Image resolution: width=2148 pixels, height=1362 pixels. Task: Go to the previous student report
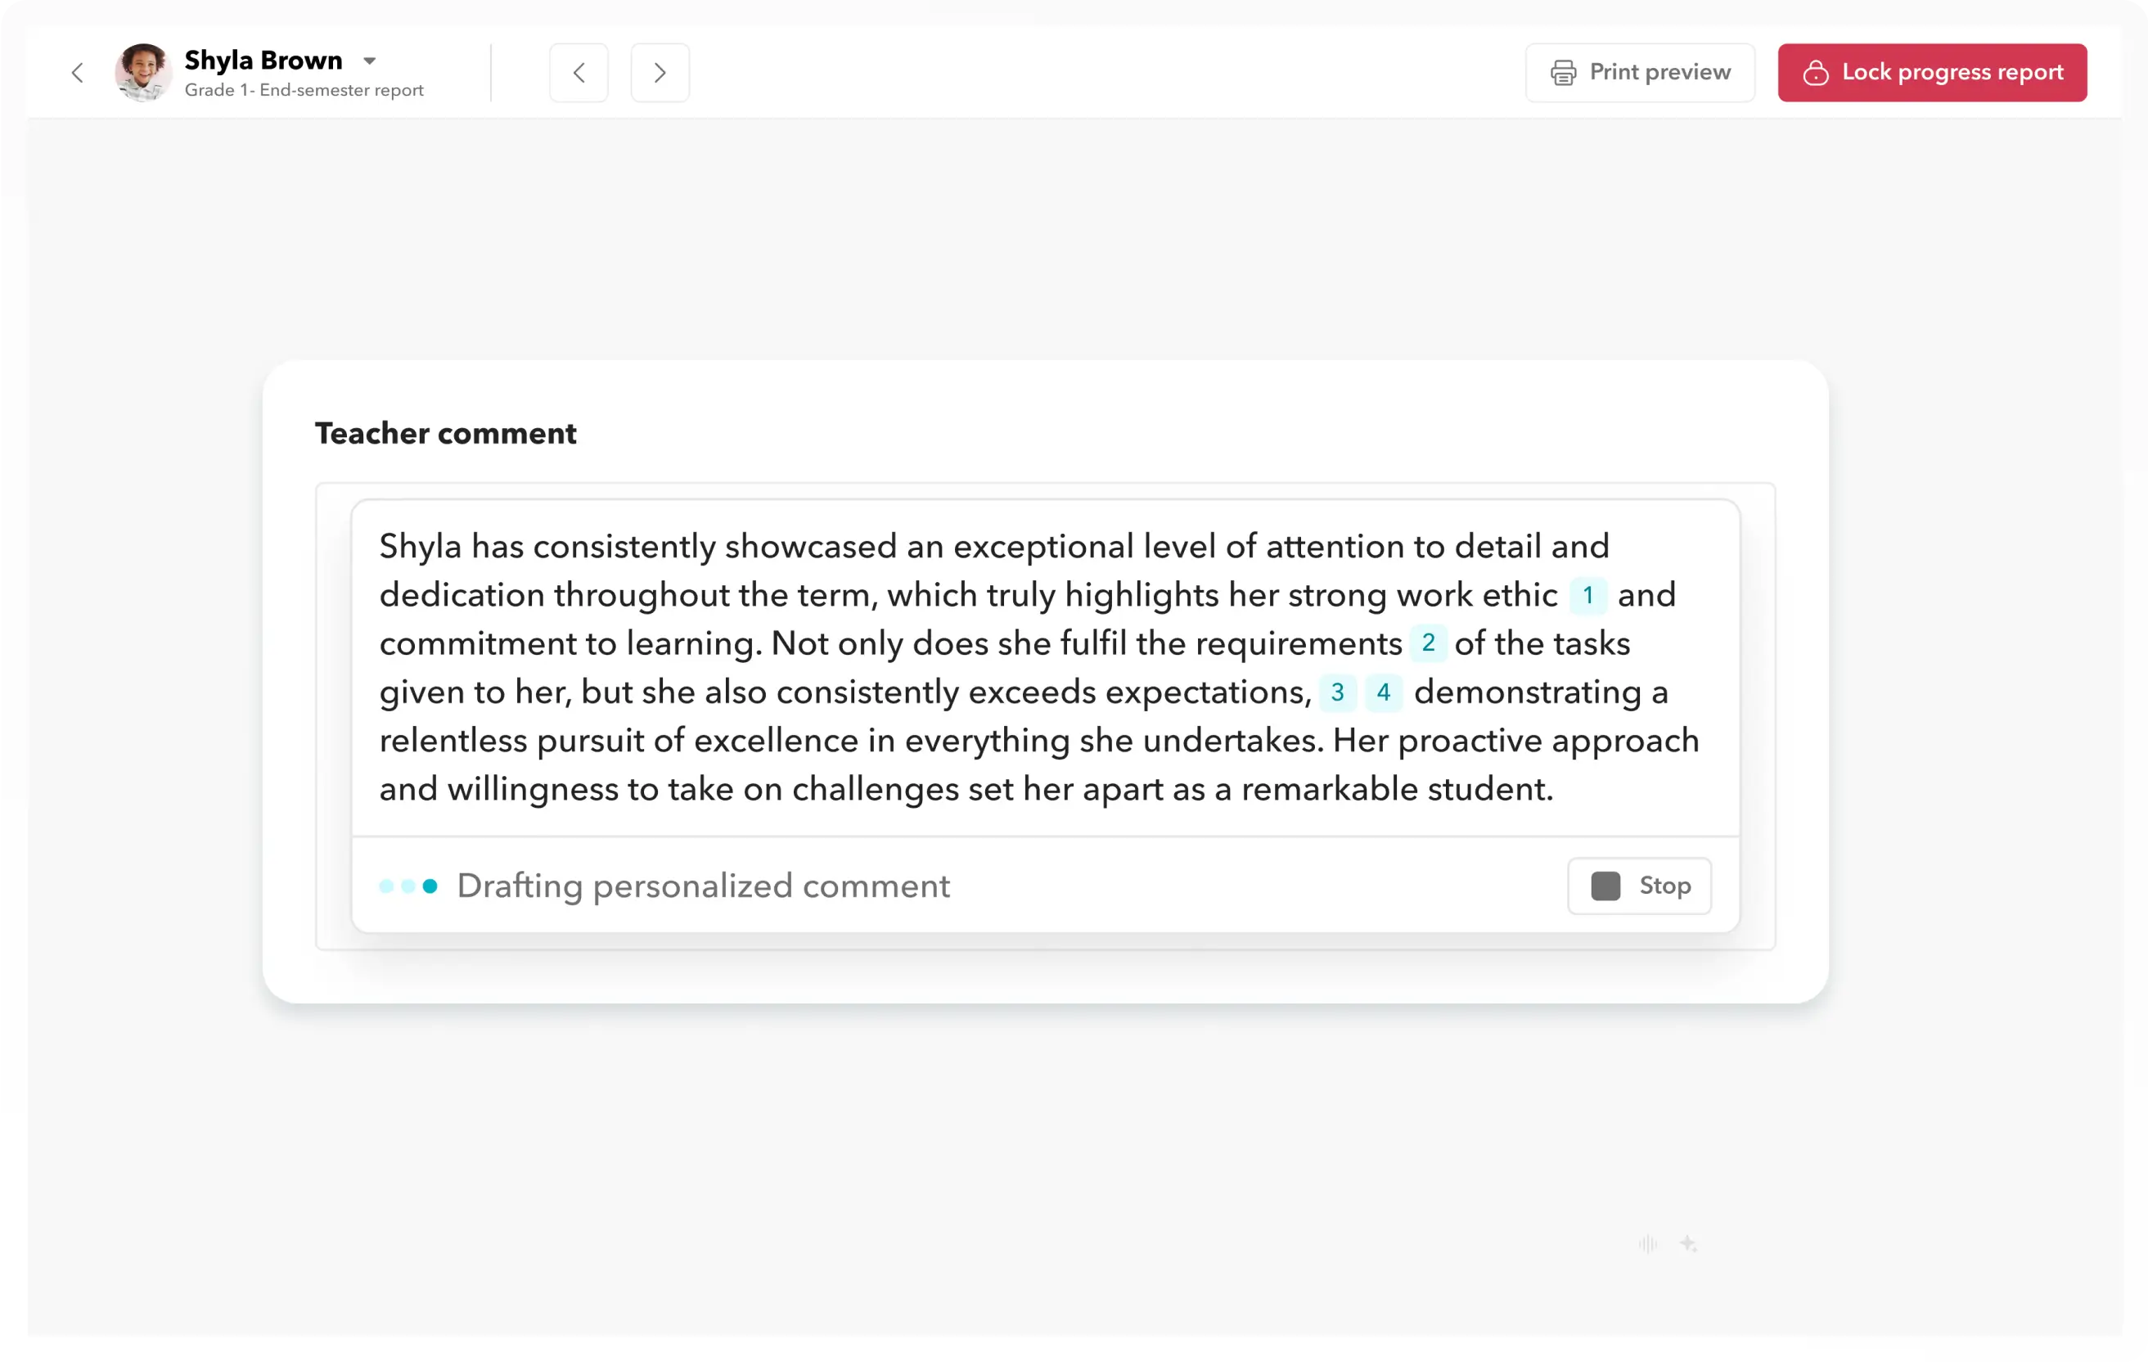point(579,72)
